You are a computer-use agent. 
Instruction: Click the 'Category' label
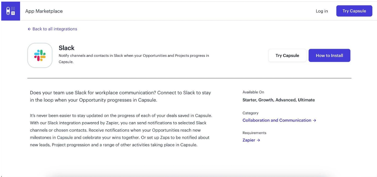250,113
